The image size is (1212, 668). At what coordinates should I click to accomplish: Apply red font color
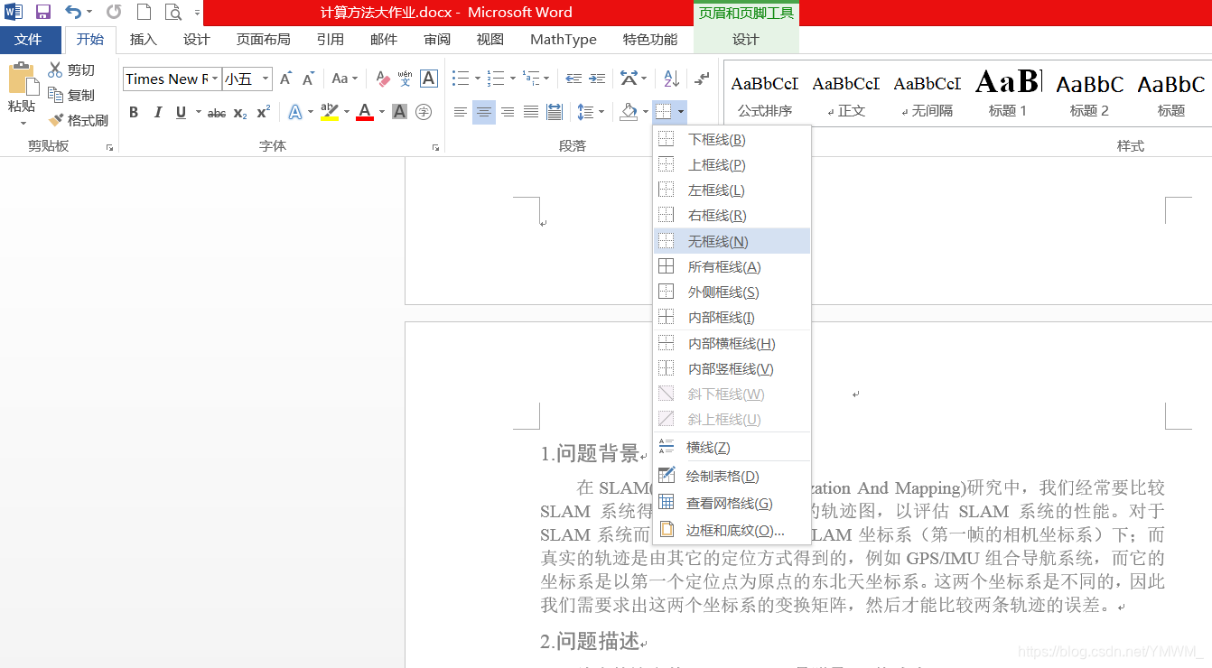pos(365,112)
